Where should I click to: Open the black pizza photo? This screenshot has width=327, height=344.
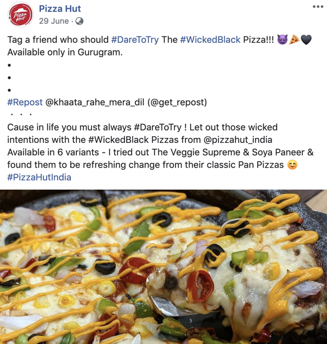[x=163, y=267]
